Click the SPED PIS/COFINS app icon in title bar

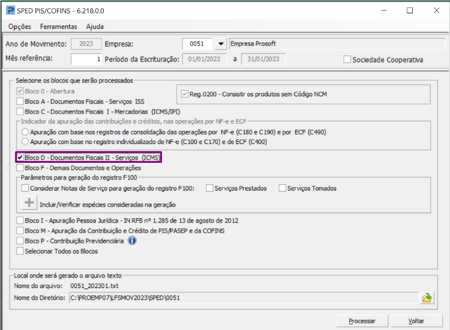pos(11,11)
